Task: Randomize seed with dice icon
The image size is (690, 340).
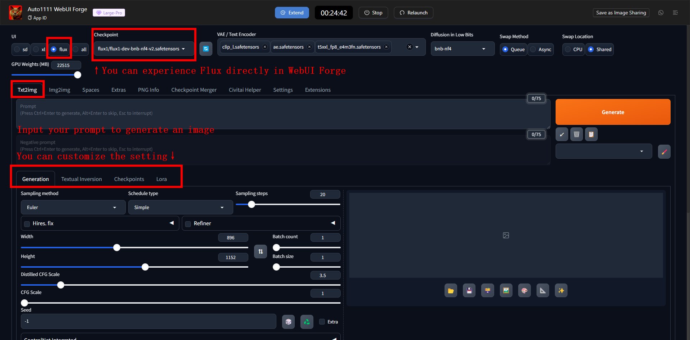Action: tap(288, 322)
